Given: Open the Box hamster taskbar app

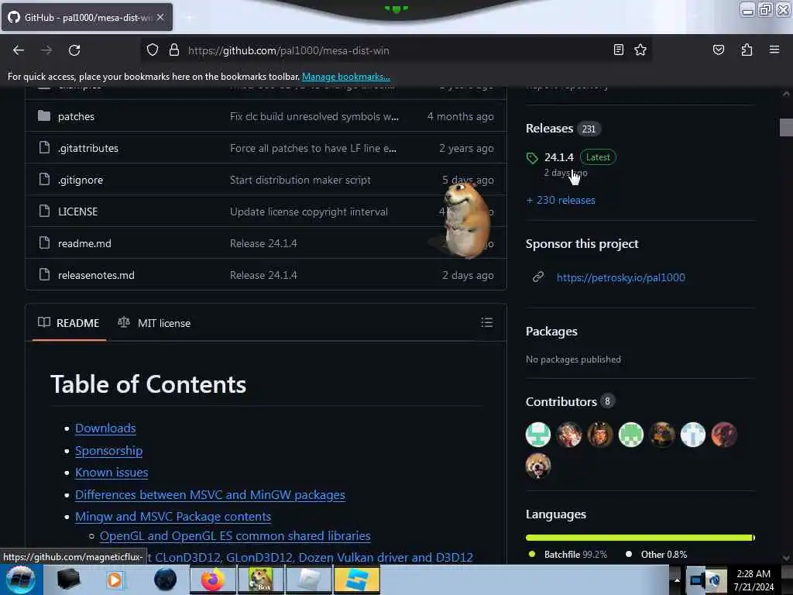Looking at the screenshot, I should 261,580.
